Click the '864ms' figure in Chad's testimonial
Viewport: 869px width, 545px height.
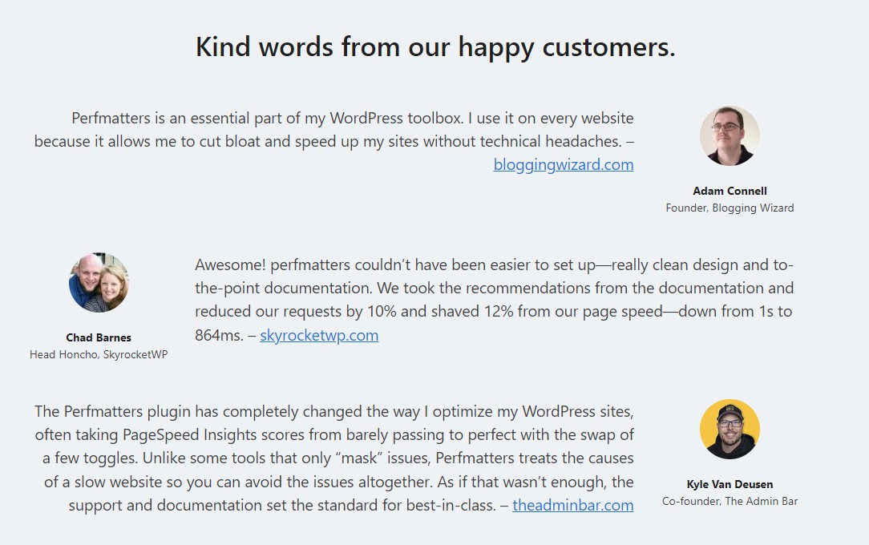[x=218, y=335]
